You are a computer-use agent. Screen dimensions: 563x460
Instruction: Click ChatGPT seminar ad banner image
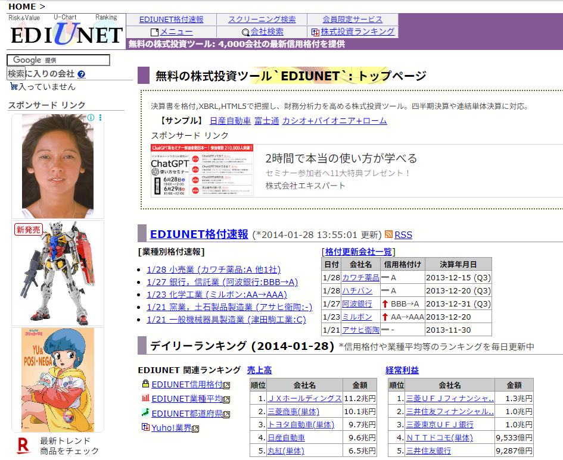[x=202, y=170]
